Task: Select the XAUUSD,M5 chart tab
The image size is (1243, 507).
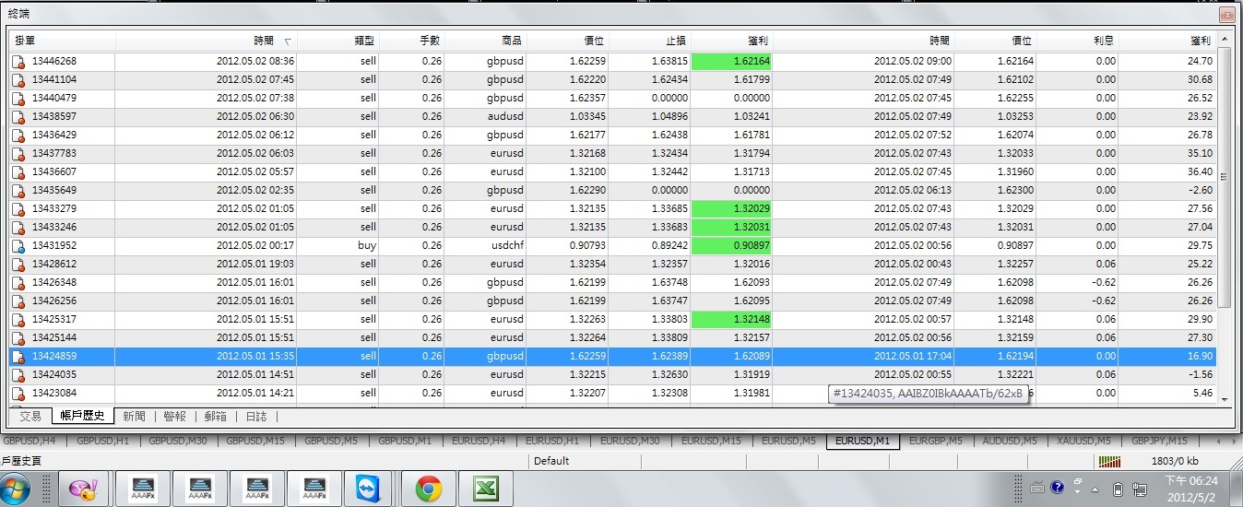Action: click(x=1083, y=441)
